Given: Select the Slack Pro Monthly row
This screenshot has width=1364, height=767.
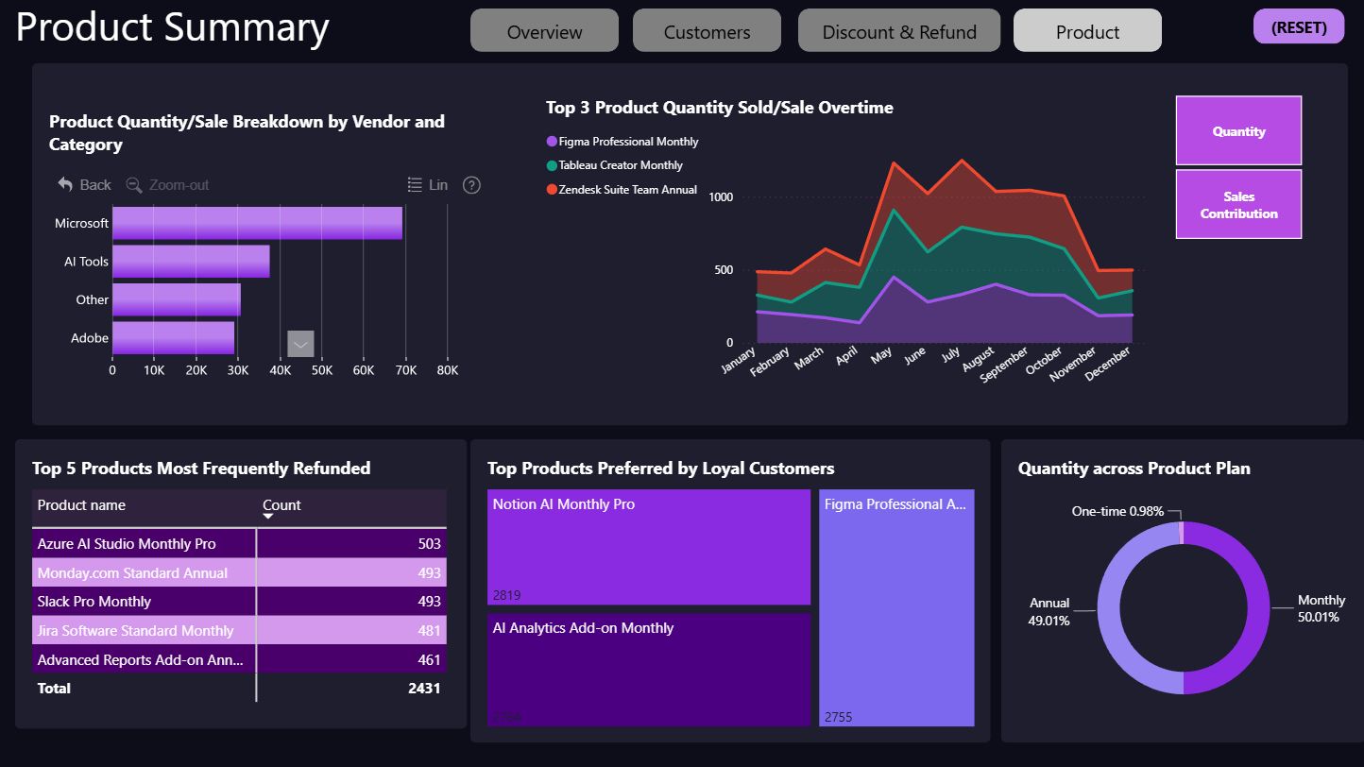Looking at the screenshot, I should 239,602.
